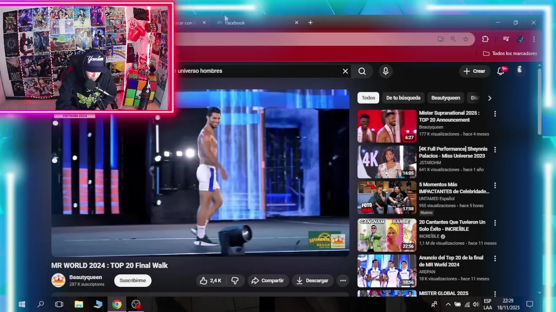Click the Suscribirme button
Screen dimensions: 556x312
[132, 280]
